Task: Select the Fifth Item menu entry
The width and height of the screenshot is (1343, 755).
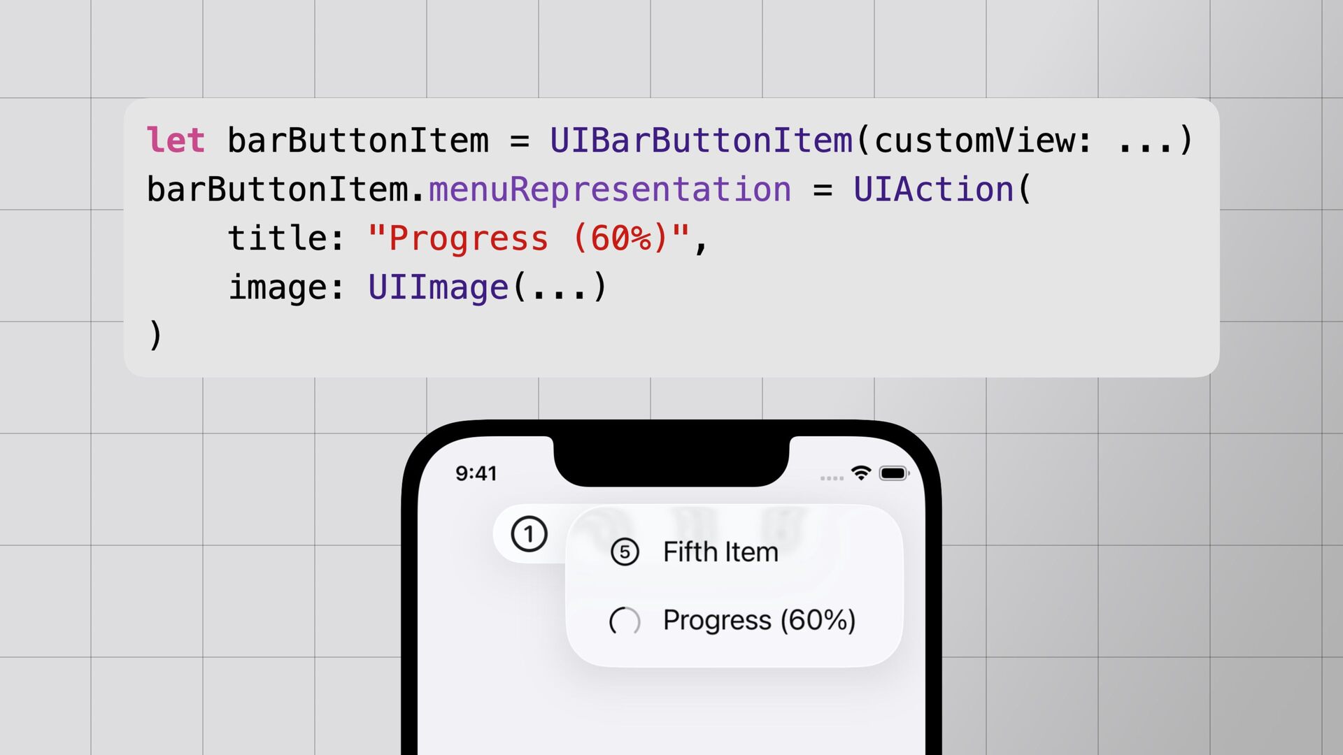Action: point(720,552)
